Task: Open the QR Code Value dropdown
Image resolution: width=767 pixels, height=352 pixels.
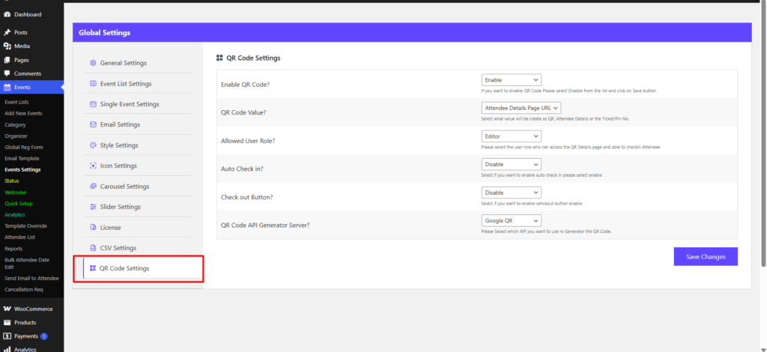Action: click(521, 108)
